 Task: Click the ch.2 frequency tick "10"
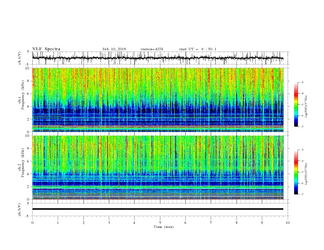point(27,136)
